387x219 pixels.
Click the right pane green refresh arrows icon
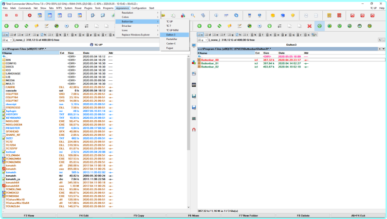click(220, 26)
